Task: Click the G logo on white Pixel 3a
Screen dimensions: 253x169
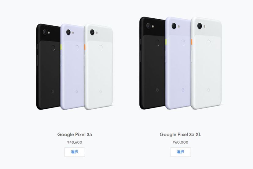Action: [101, 92]
